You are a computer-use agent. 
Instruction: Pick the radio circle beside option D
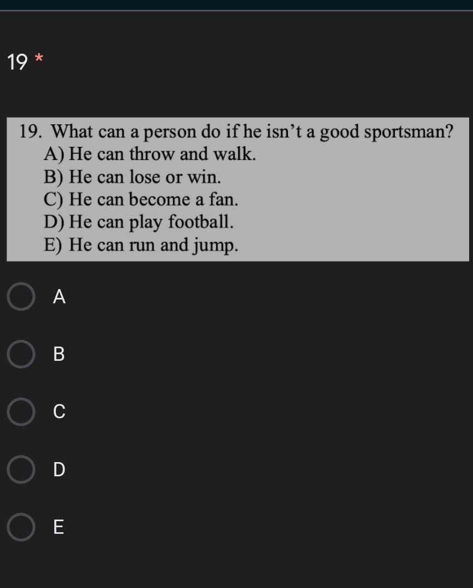(x=21, y=469)
